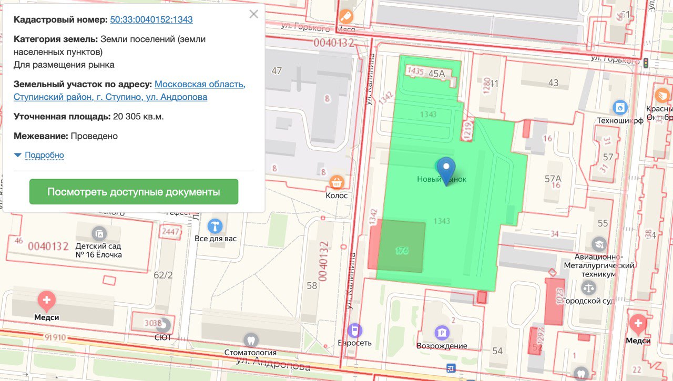Screen dimensions: 673x381
Task: Click parcel number 3038 label
Action: (x=153, y=323)
